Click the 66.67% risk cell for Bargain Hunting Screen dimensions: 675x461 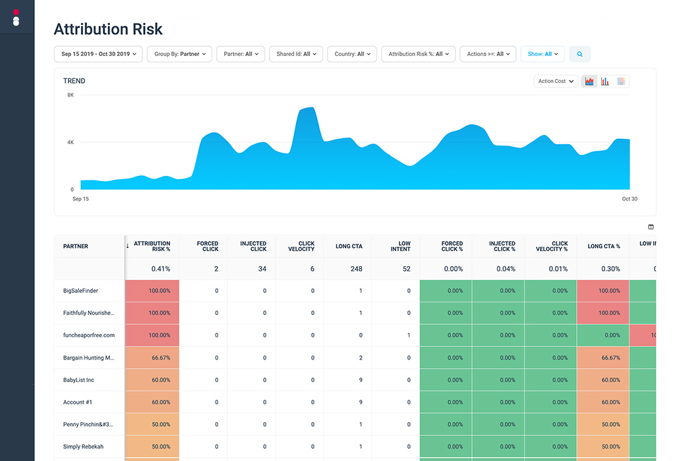[x=152, y=358]
